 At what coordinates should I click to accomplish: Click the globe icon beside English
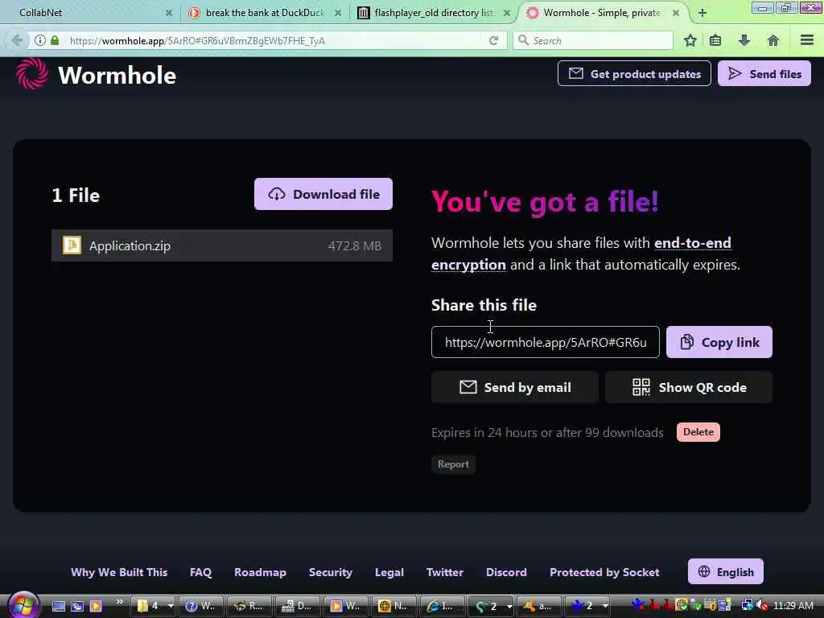704,572
